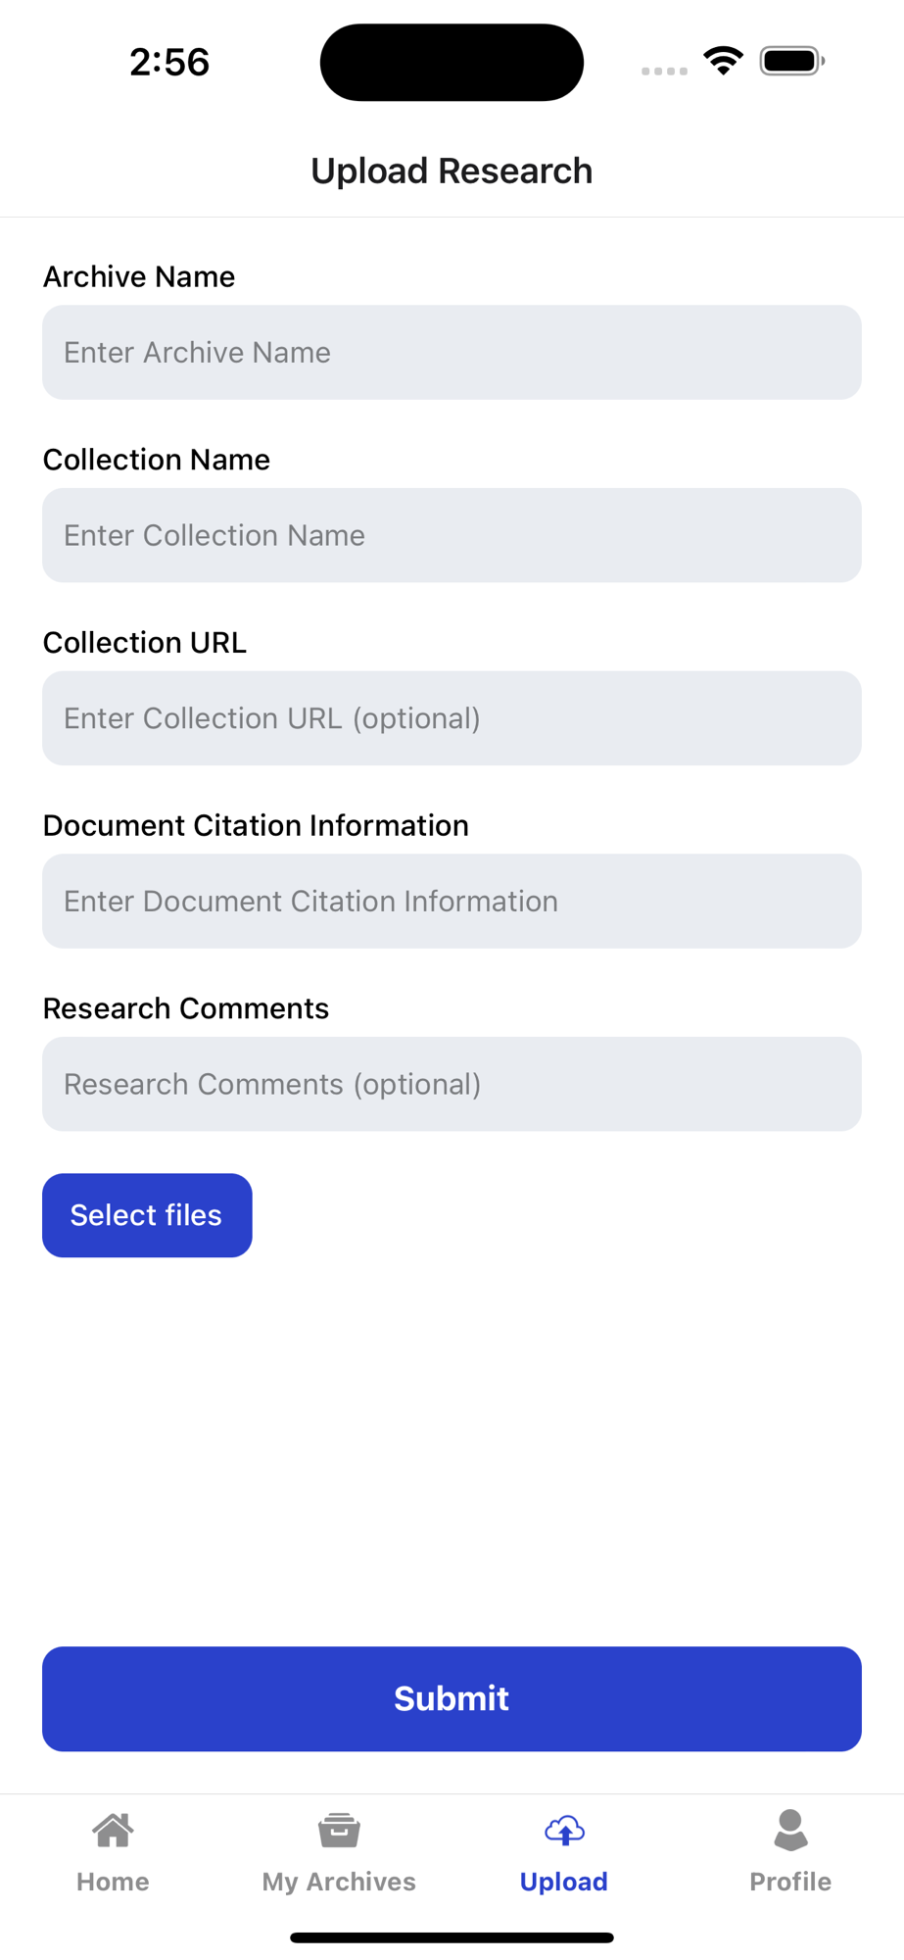This screenshot has height=1960, width=904.
Task: Focus the Enter Archive Name field
Action: pyautogui.click(x=452, y=353)
